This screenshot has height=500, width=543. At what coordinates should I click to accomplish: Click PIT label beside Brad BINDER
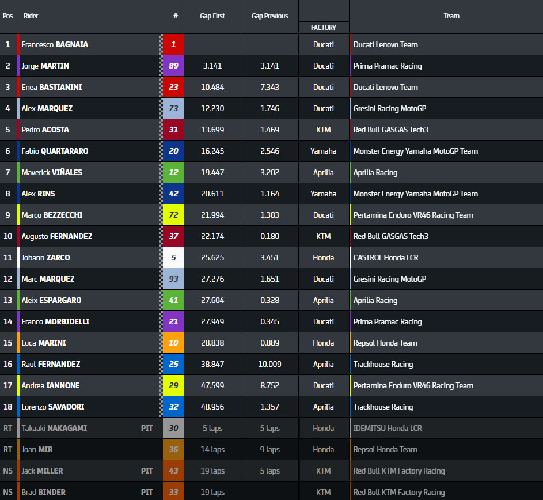[147, 492]
